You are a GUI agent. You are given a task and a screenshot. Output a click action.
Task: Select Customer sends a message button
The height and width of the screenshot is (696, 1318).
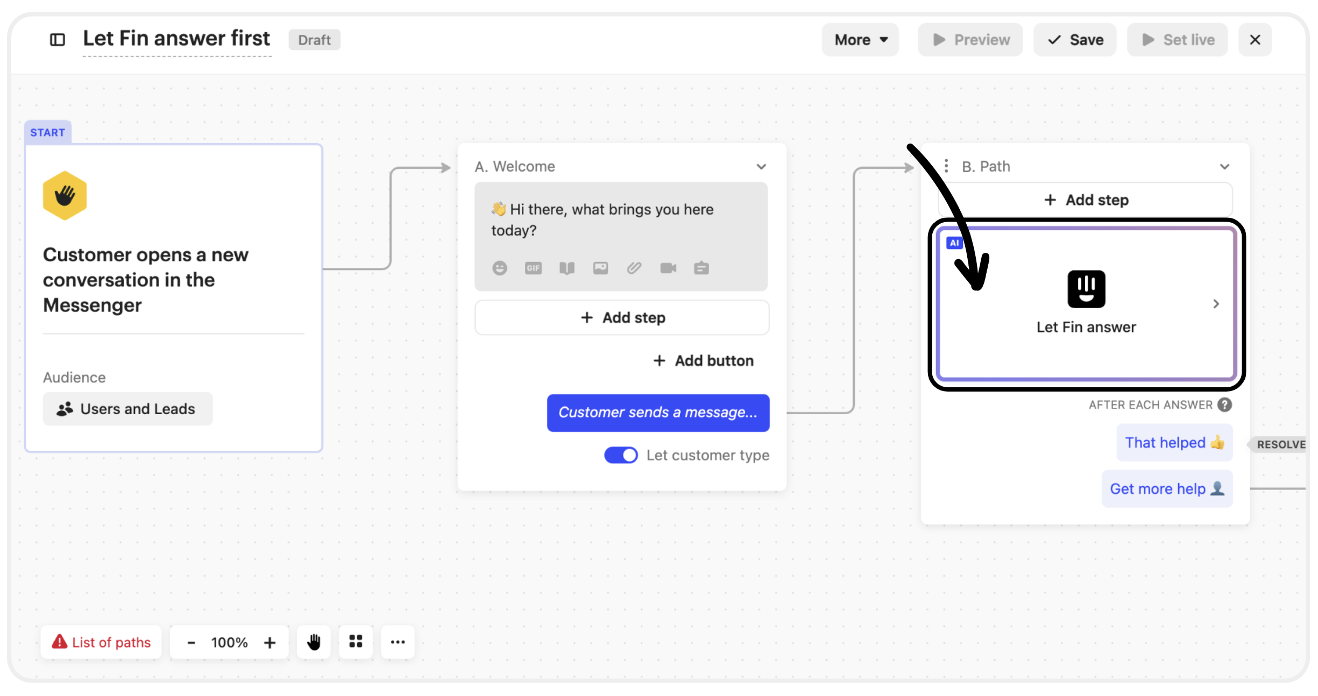tap(658, 413)
